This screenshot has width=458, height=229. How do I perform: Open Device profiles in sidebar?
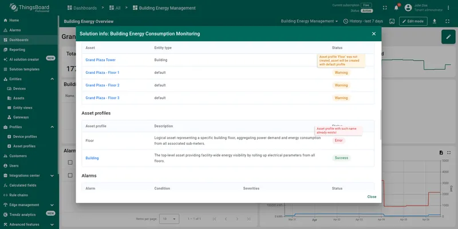point(29,137)
